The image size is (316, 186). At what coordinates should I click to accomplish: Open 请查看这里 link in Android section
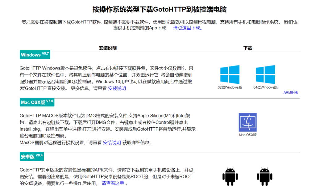click(113, 184)
